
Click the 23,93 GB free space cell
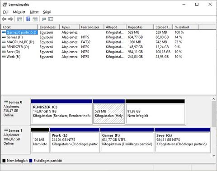point(162,57)
